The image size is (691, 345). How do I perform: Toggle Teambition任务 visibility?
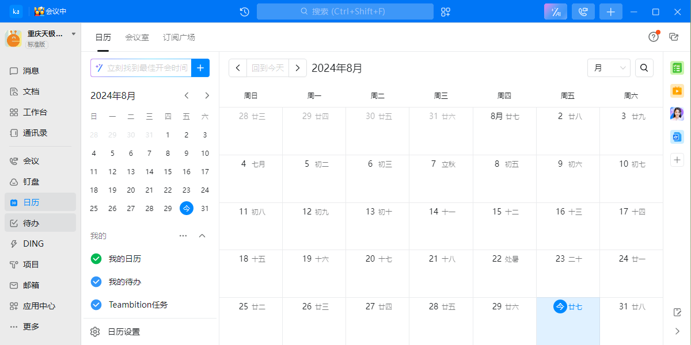(x=96, y=305)
